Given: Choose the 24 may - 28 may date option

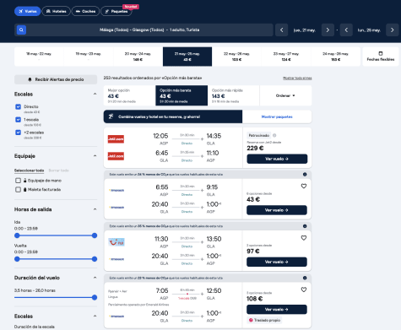Looking at the screenshot, I should coord(335,57).
